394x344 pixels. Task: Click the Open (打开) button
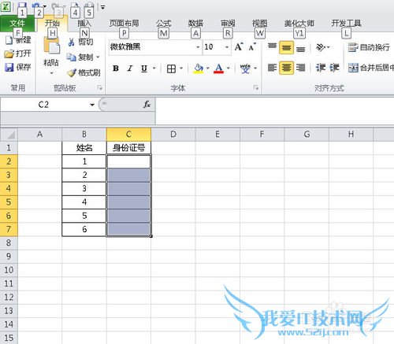click(18, 54)
